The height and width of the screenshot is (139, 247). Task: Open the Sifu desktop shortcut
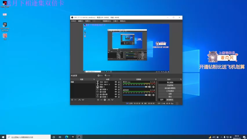[x=5, y=36]
